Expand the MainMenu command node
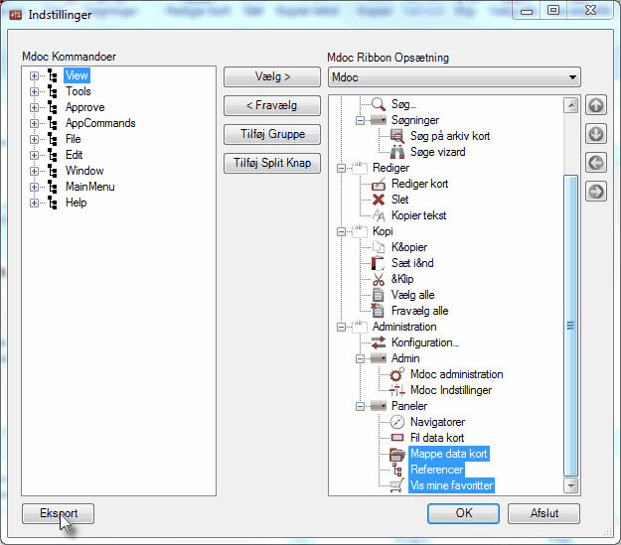The height and width of the screenshot is (545, 621). [34, 187]
